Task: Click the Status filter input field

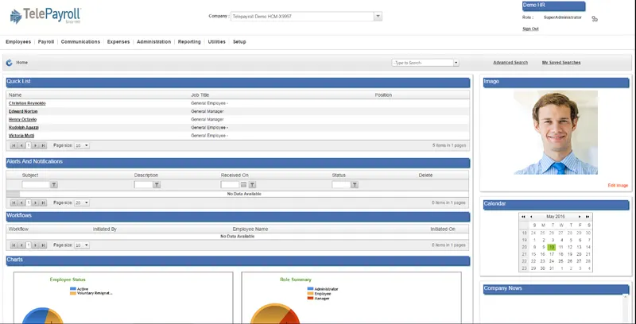Action: coord(341,185)
